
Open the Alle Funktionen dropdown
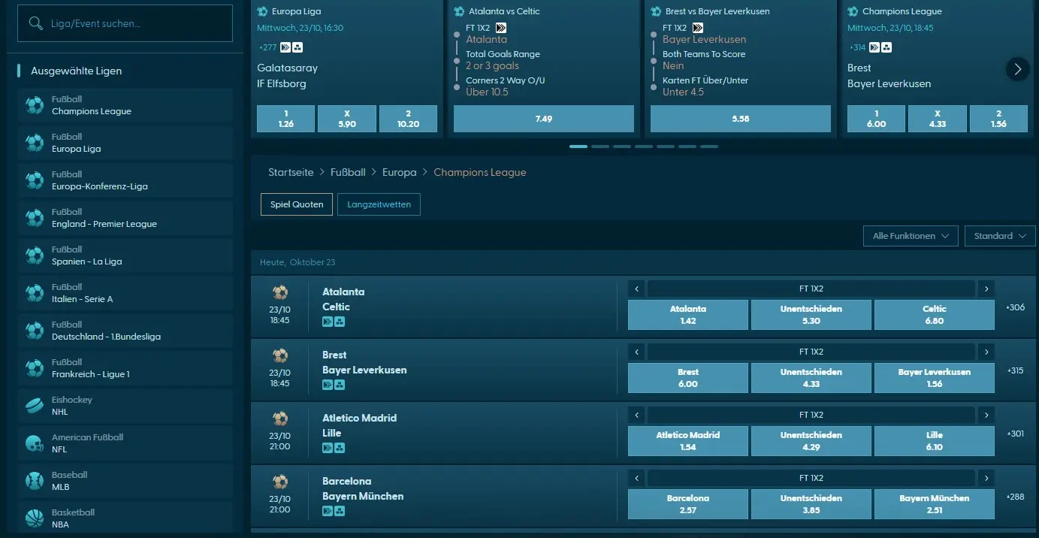pos(911,236)
